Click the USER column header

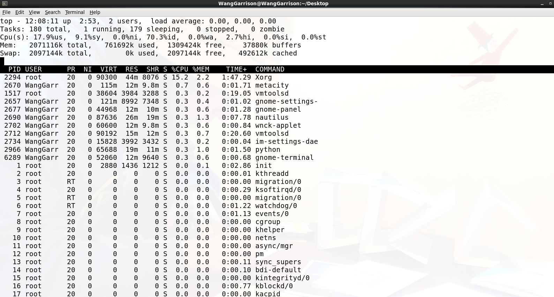33,69
